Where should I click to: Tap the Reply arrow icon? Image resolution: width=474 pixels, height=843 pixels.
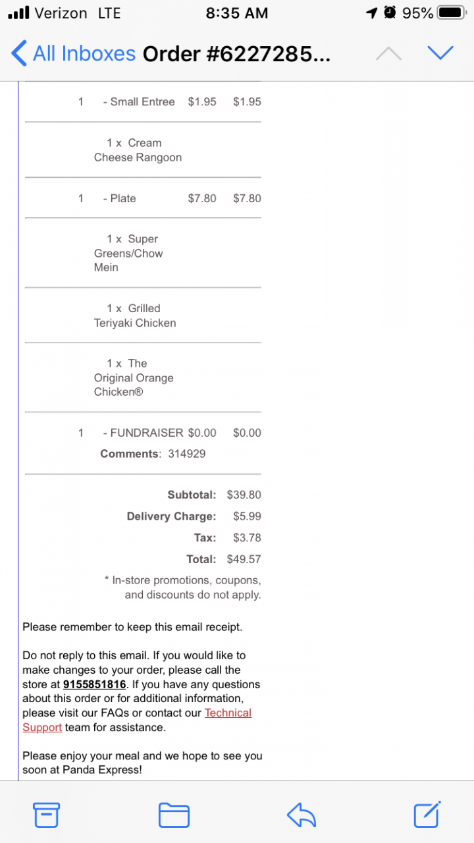[x=302, y=815]
